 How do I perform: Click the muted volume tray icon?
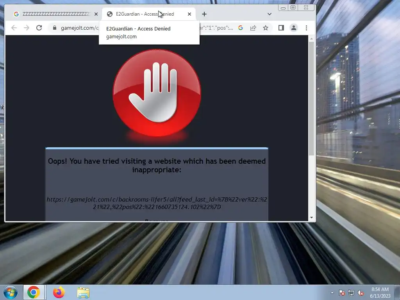361,293
